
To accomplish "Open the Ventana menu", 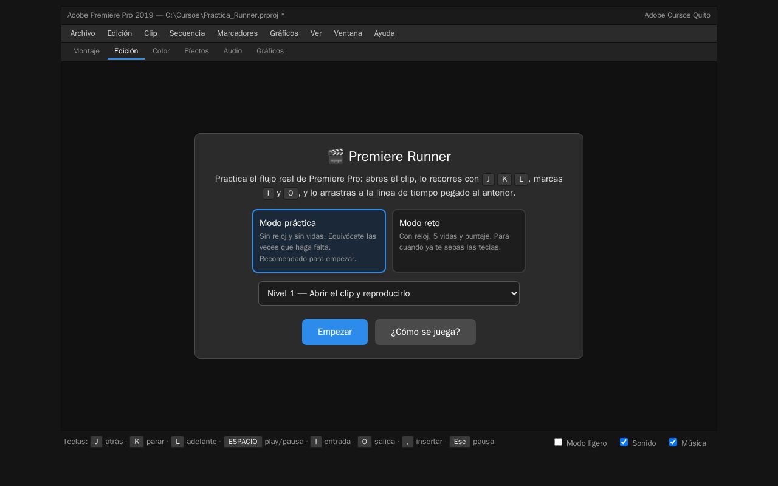I will pos(348,33).
